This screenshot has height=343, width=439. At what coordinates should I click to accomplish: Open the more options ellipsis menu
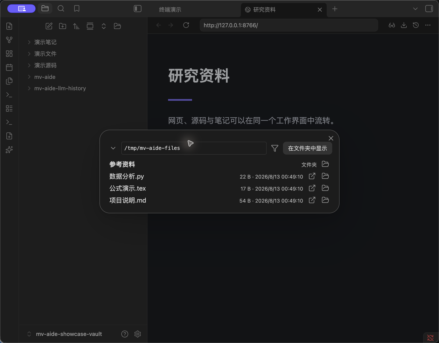pos(428,25)
